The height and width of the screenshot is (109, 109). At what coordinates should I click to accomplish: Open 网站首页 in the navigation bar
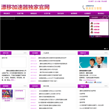tap(7, 13)
